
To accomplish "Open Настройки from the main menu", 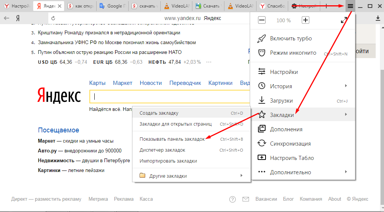I will (284, 72).
